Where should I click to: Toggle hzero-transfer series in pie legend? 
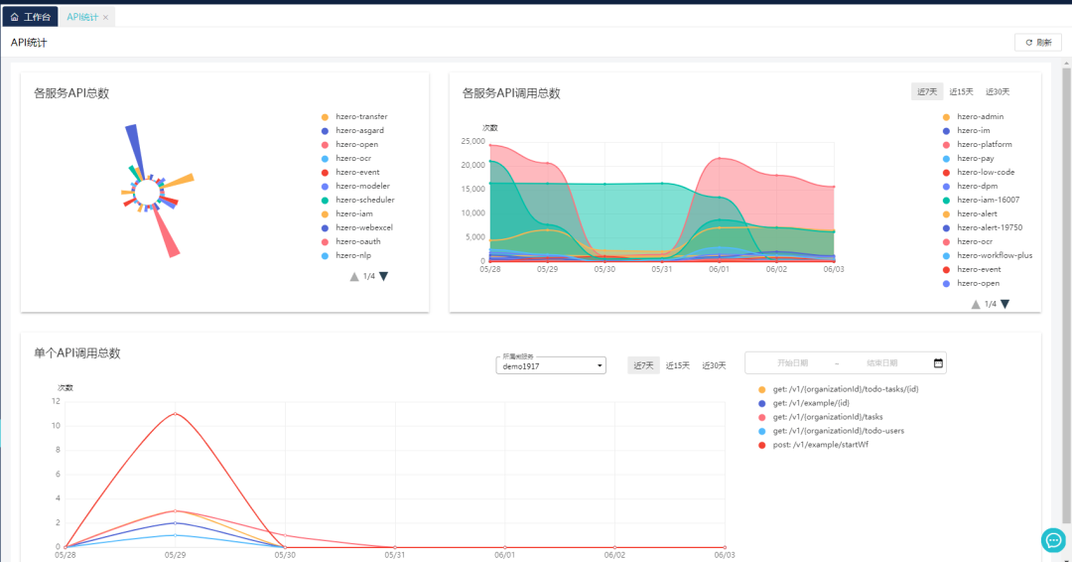point(361,116)
